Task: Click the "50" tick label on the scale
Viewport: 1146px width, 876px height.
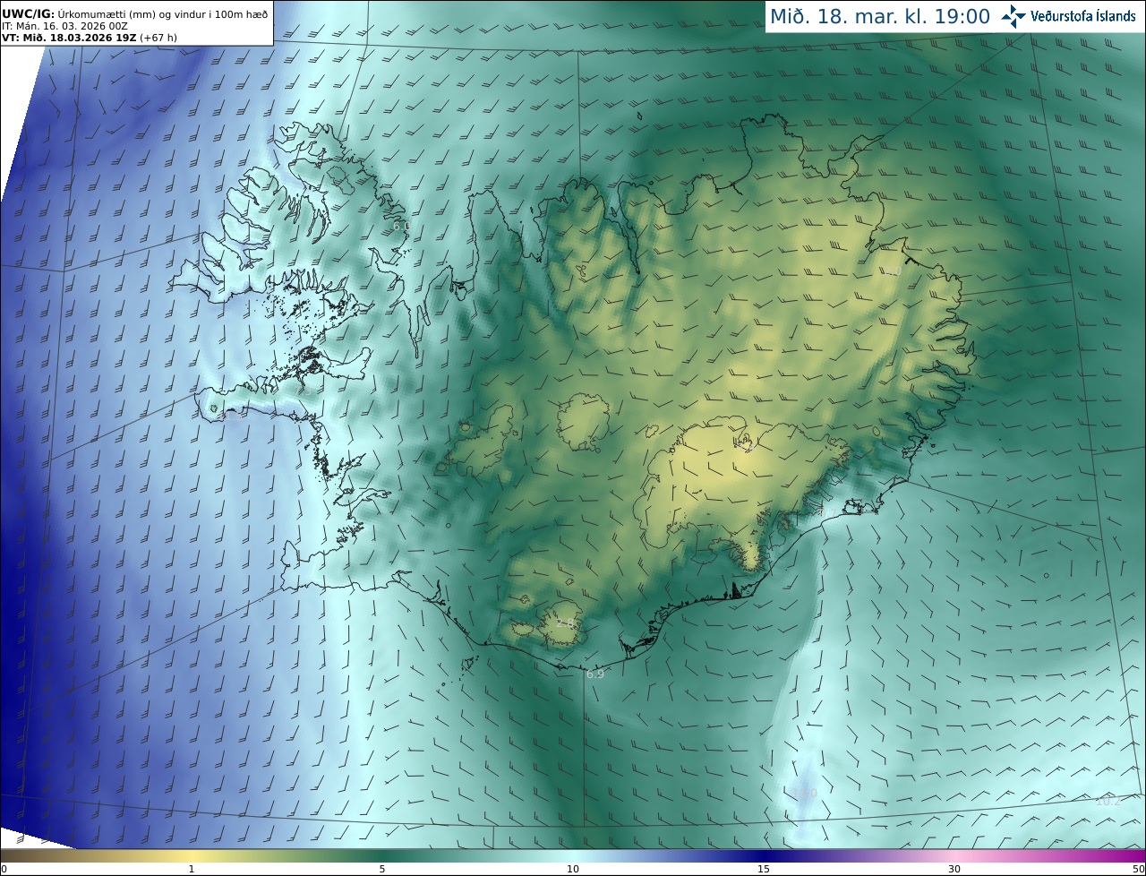Action: coord(1139,869)
